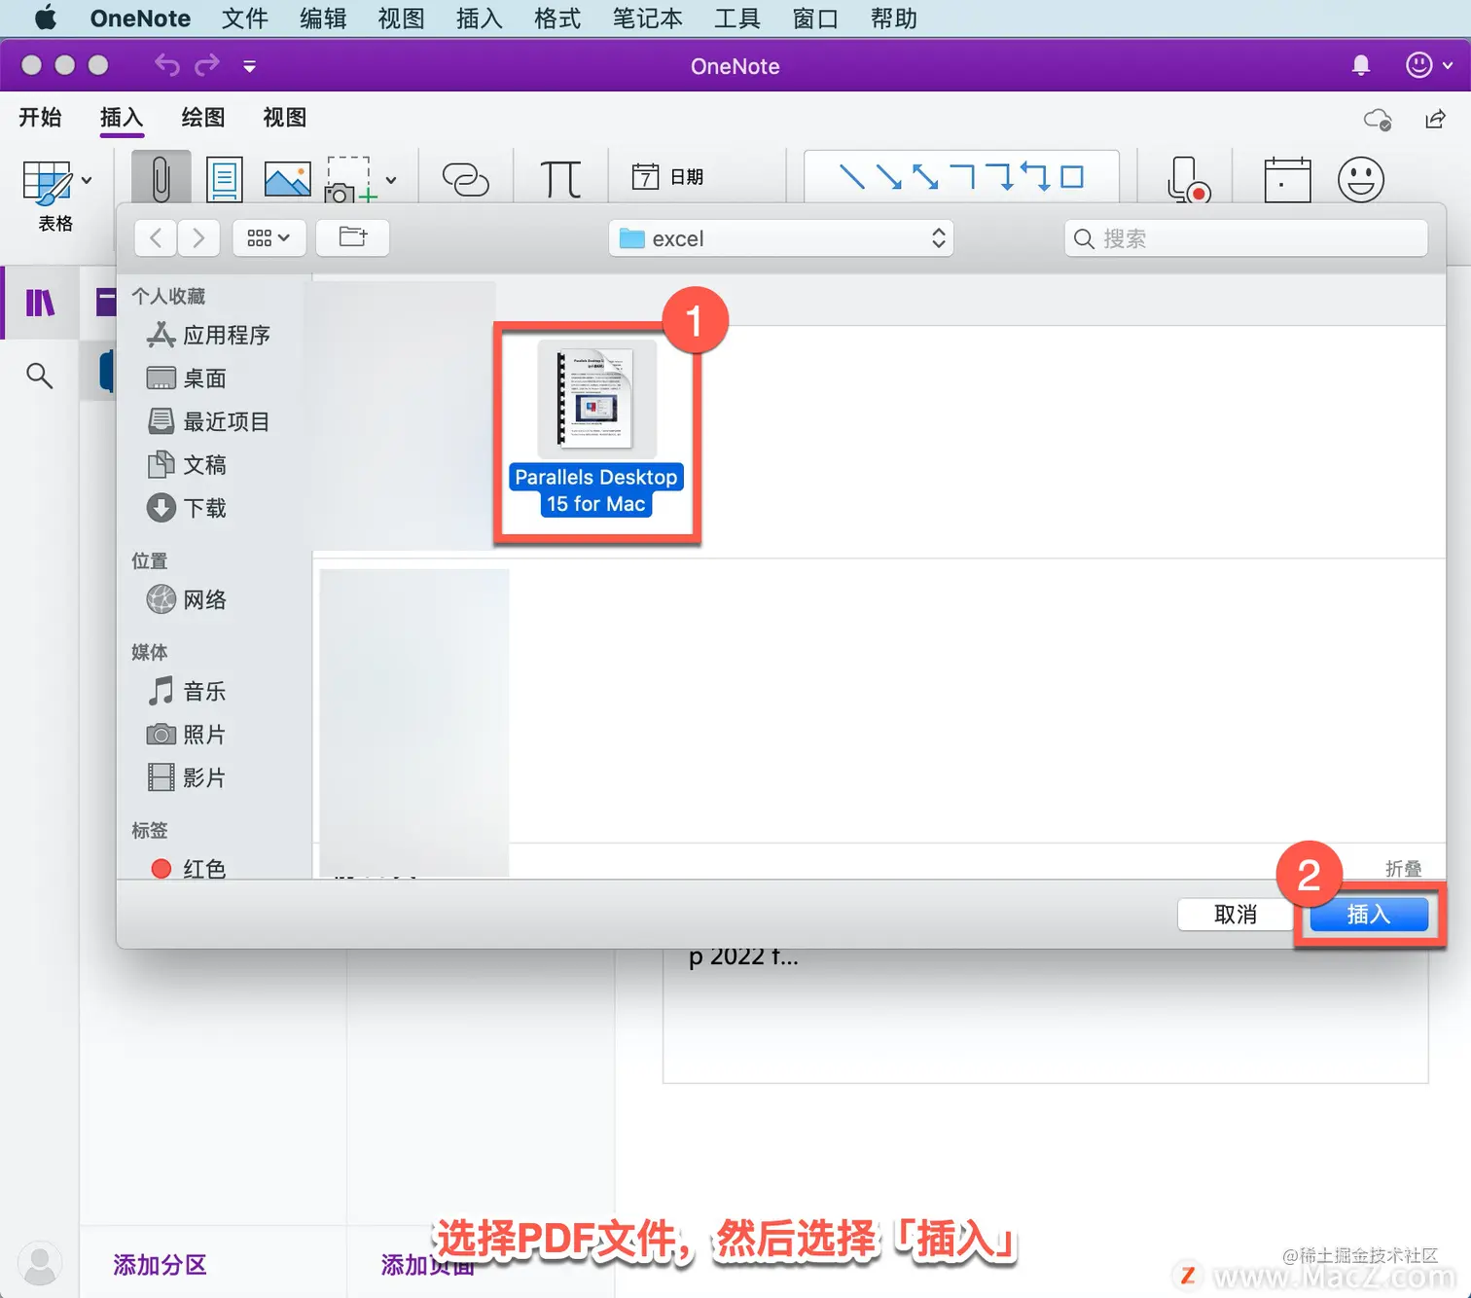Open 音乐 media in sidebar
Screen dimensions: 1471x1298
(187, 692)
